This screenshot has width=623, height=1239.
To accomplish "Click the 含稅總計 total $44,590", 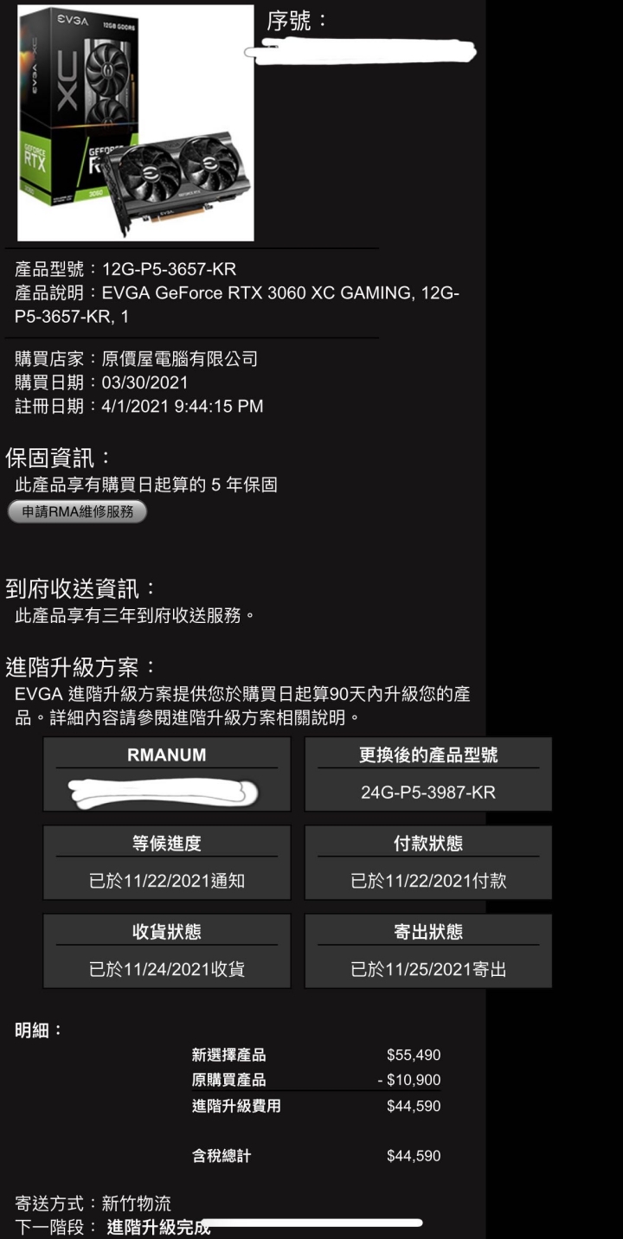I will [x=414, y=1156].
